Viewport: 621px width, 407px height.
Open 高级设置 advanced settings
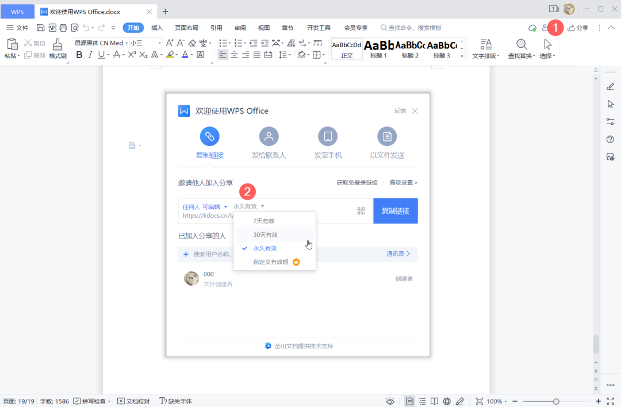point(403,182)
